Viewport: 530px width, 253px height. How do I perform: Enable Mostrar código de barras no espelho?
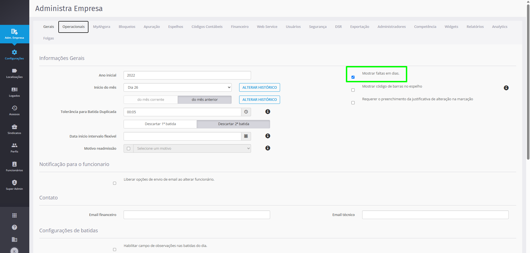(x=353, y=90)
